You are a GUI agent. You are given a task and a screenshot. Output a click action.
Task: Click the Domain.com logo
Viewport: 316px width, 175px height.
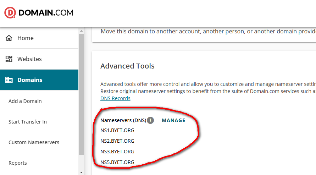39,13
